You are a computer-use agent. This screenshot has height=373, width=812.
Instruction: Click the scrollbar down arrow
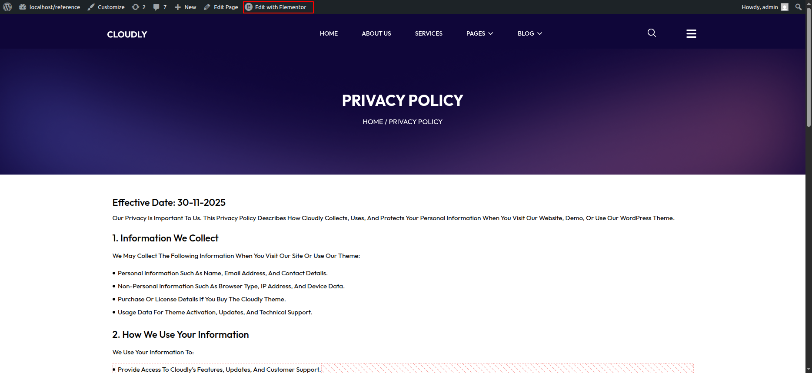click(x=809, y=370)
